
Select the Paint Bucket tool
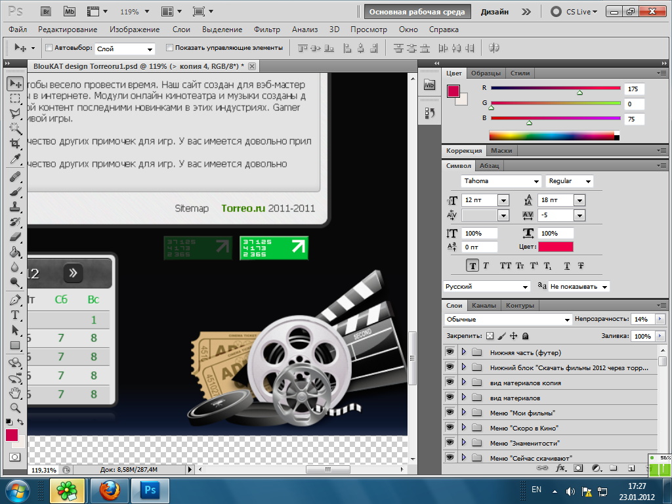[x=15, y=251]
